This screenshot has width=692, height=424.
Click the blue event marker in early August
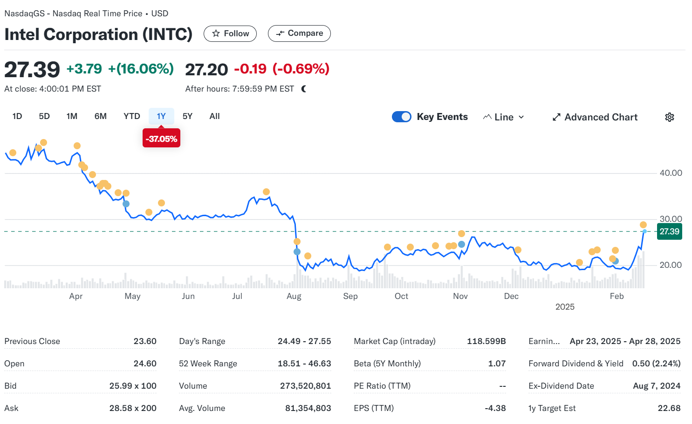[x=297, y=252]
